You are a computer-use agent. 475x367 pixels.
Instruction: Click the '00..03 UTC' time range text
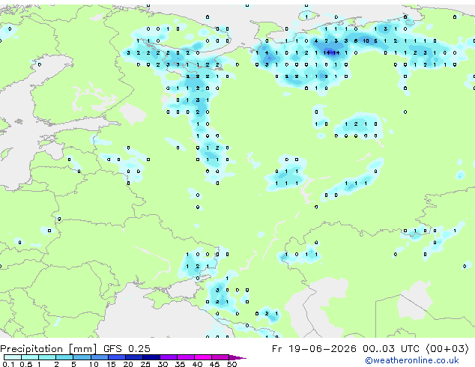pos(391,349)
